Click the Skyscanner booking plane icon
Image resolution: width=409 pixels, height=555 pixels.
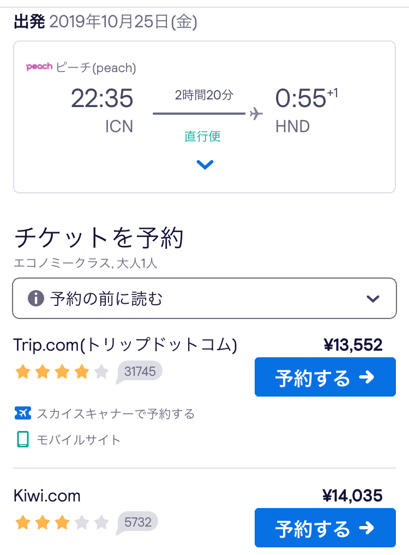pos(23,413)
